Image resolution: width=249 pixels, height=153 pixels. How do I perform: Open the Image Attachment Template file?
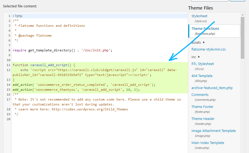pos(213,131)
